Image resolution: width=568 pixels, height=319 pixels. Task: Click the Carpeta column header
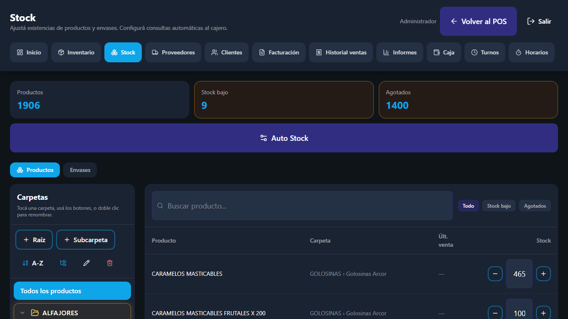320,240
